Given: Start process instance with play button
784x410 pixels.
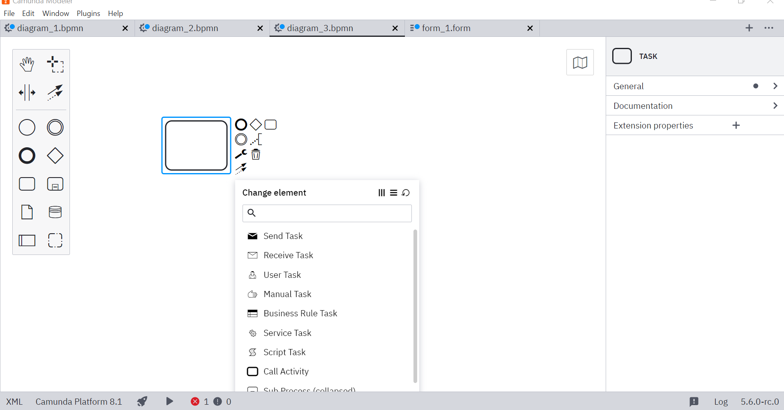Looking at the screenshot, I should [x=169, y=401].
